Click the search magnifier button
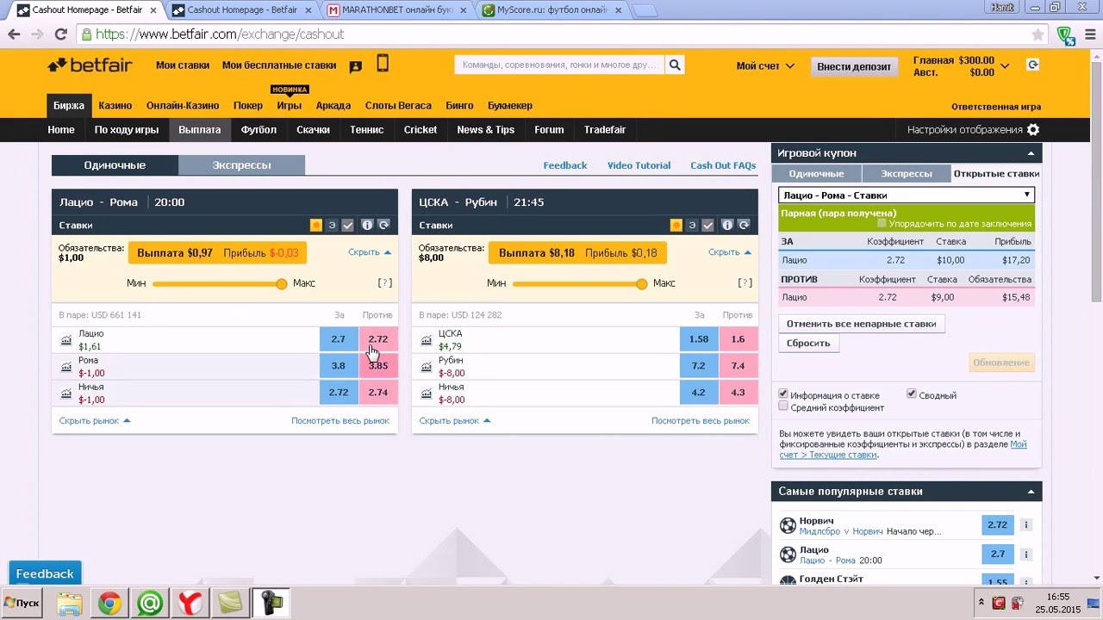 pyautogui.click(x=675, y=65)
